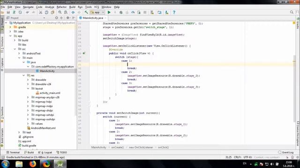Open the app run configuration dropdown
The height and width of the screenshot is (168, 300).
97,13
